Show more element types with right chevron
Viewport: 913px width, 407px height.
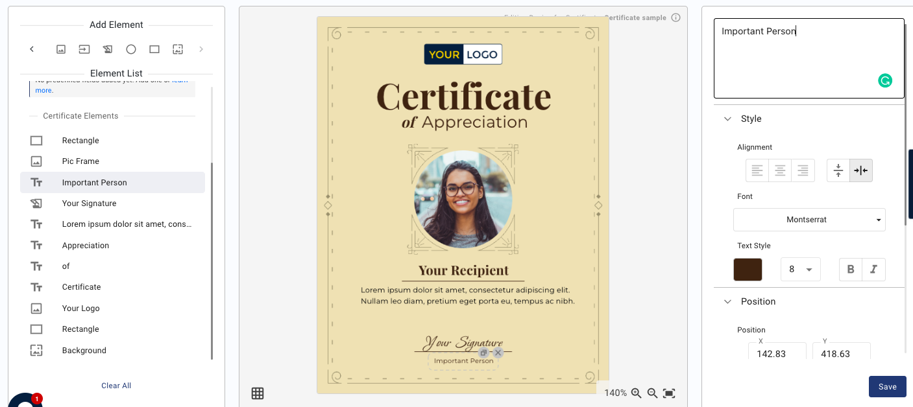pos(201,49)
